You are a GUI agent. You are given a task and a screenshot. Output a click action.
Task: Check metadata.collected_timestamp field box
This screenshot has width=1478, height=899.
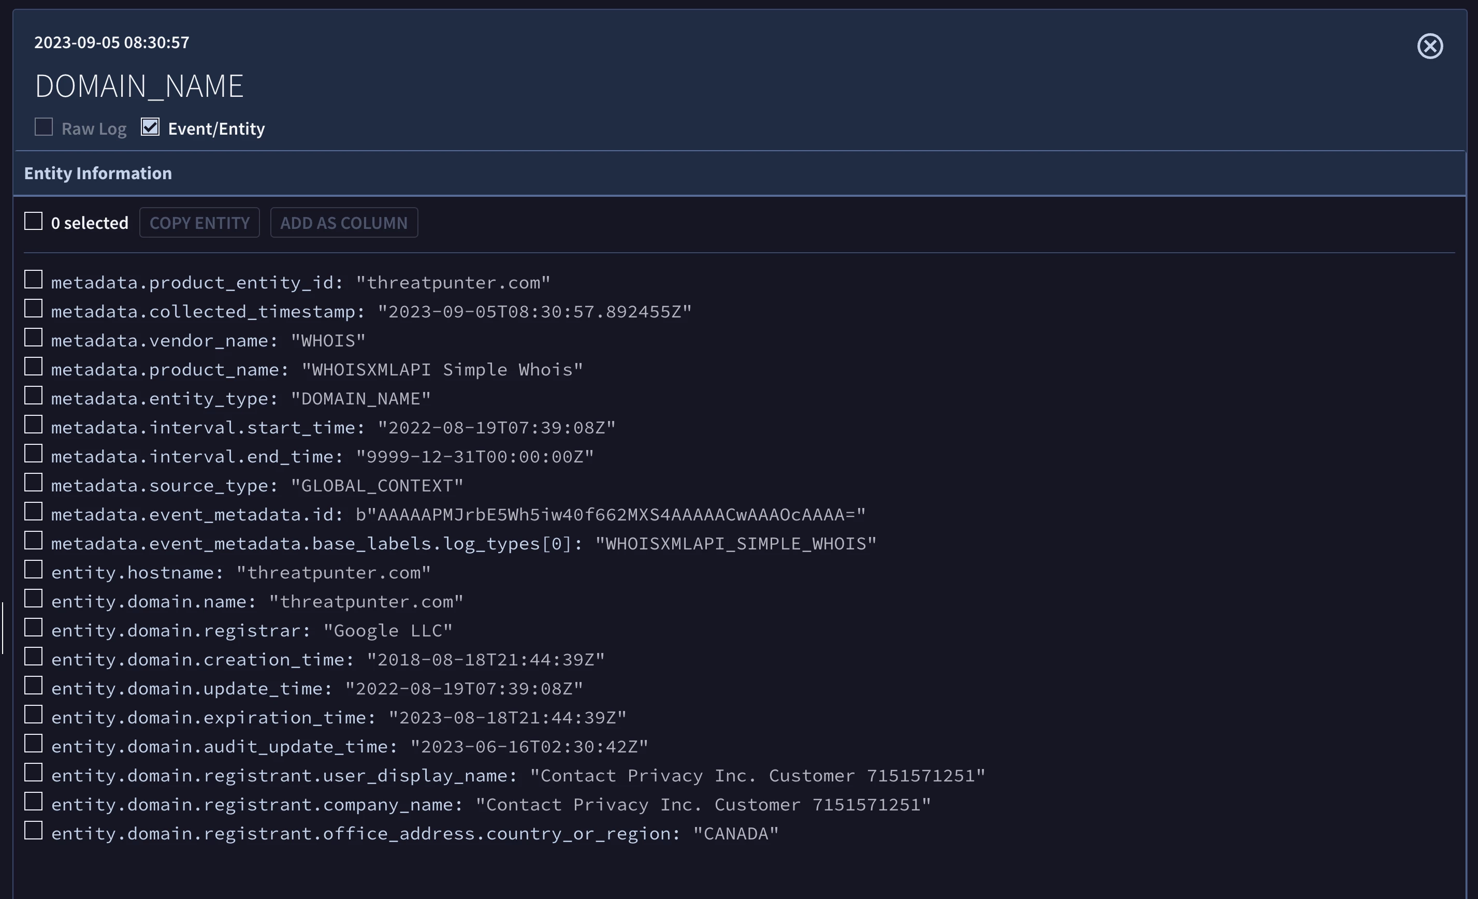click(x=33, y=309)
